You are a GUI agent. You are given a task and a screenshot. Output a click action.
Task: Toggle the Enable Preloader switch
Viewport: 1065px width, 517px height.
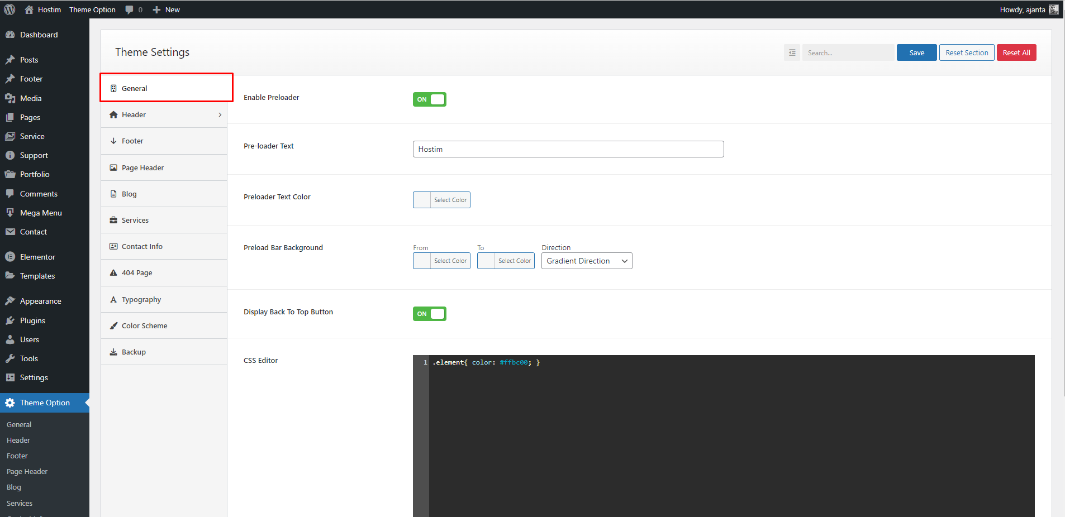[429, 99]
